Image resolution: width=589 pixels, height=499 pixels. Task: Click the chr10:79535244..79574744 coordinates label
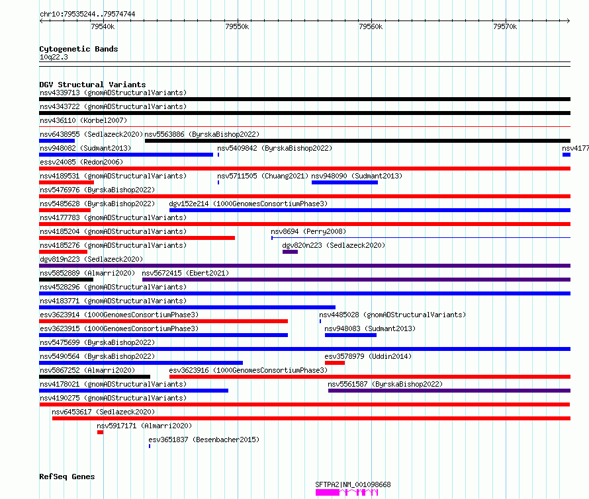pos(87,14)
